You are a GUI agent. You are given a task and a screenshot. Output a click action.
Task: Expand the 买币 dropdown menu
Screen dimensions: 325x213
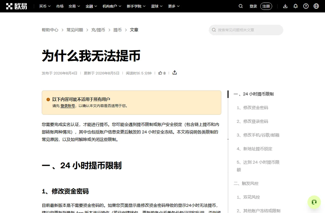tap(45, 6)
